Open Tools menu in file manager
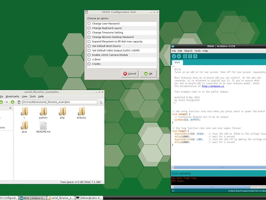The image size is (266, 200). [x=33, y=96]
